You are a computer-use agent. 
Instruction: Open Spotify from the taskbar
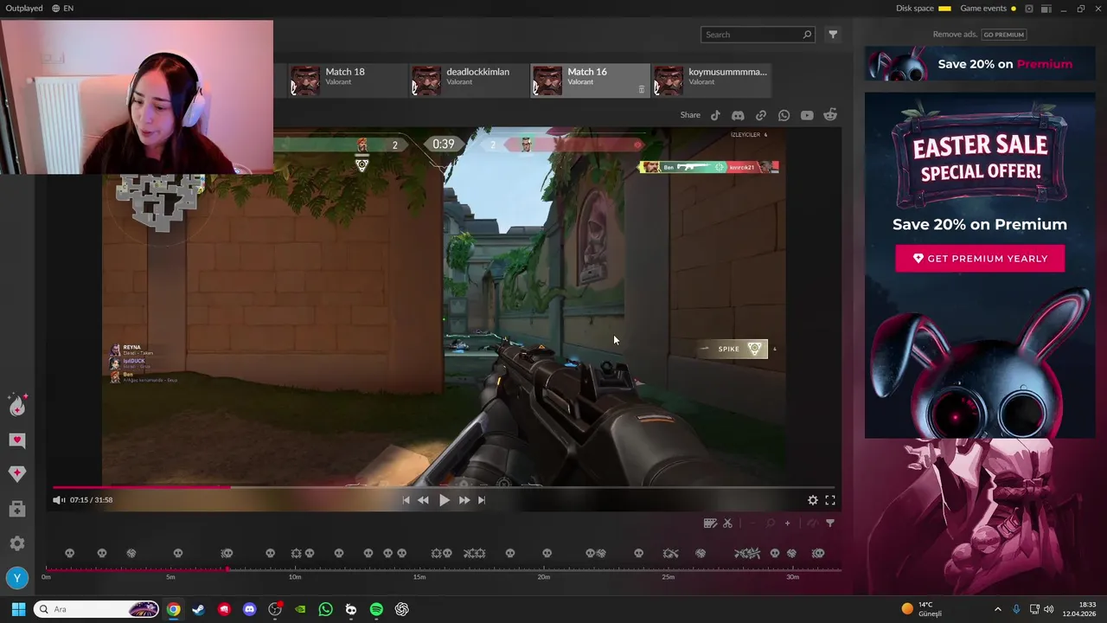[x=376, y=609]
